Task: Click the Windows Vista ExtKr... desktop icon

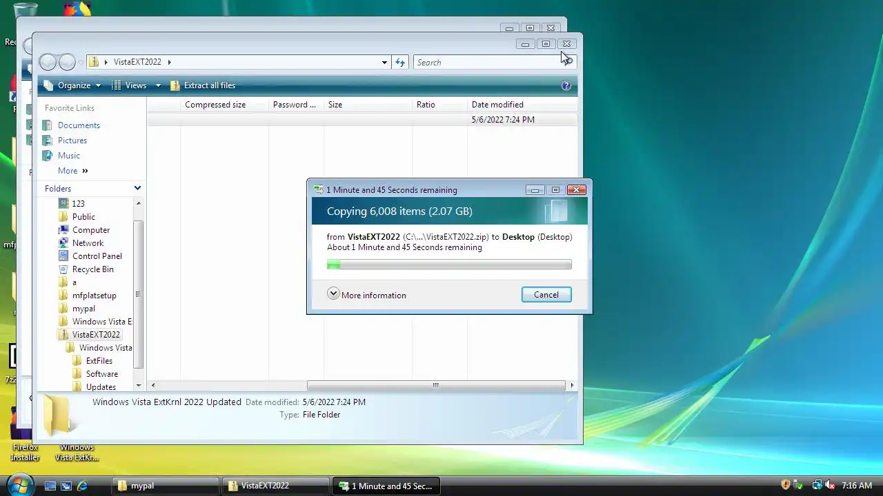Action: tap(77, 452)
